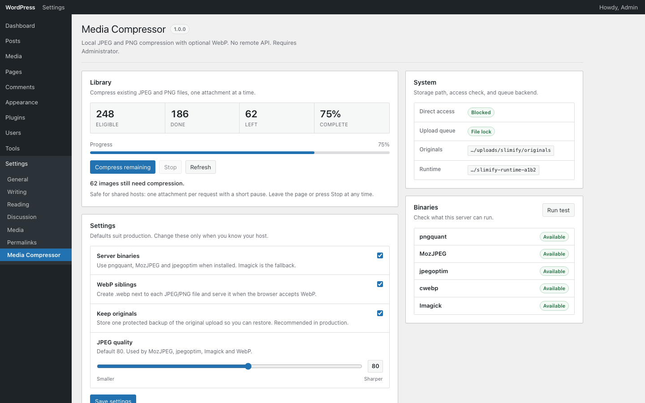Toggle the WebP siblings checkbox
The width and height of the screenshot is (645, 403).
[x=380, y=284]
